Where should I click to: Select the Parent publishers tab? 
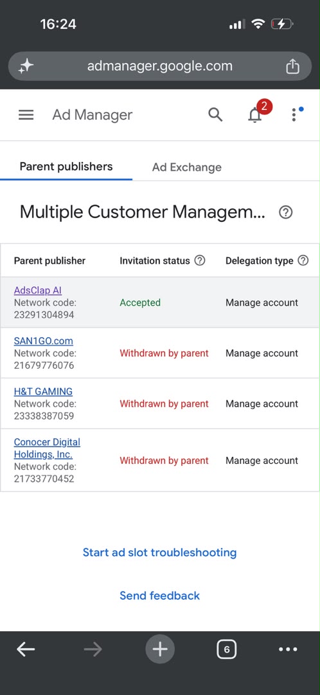66,167
